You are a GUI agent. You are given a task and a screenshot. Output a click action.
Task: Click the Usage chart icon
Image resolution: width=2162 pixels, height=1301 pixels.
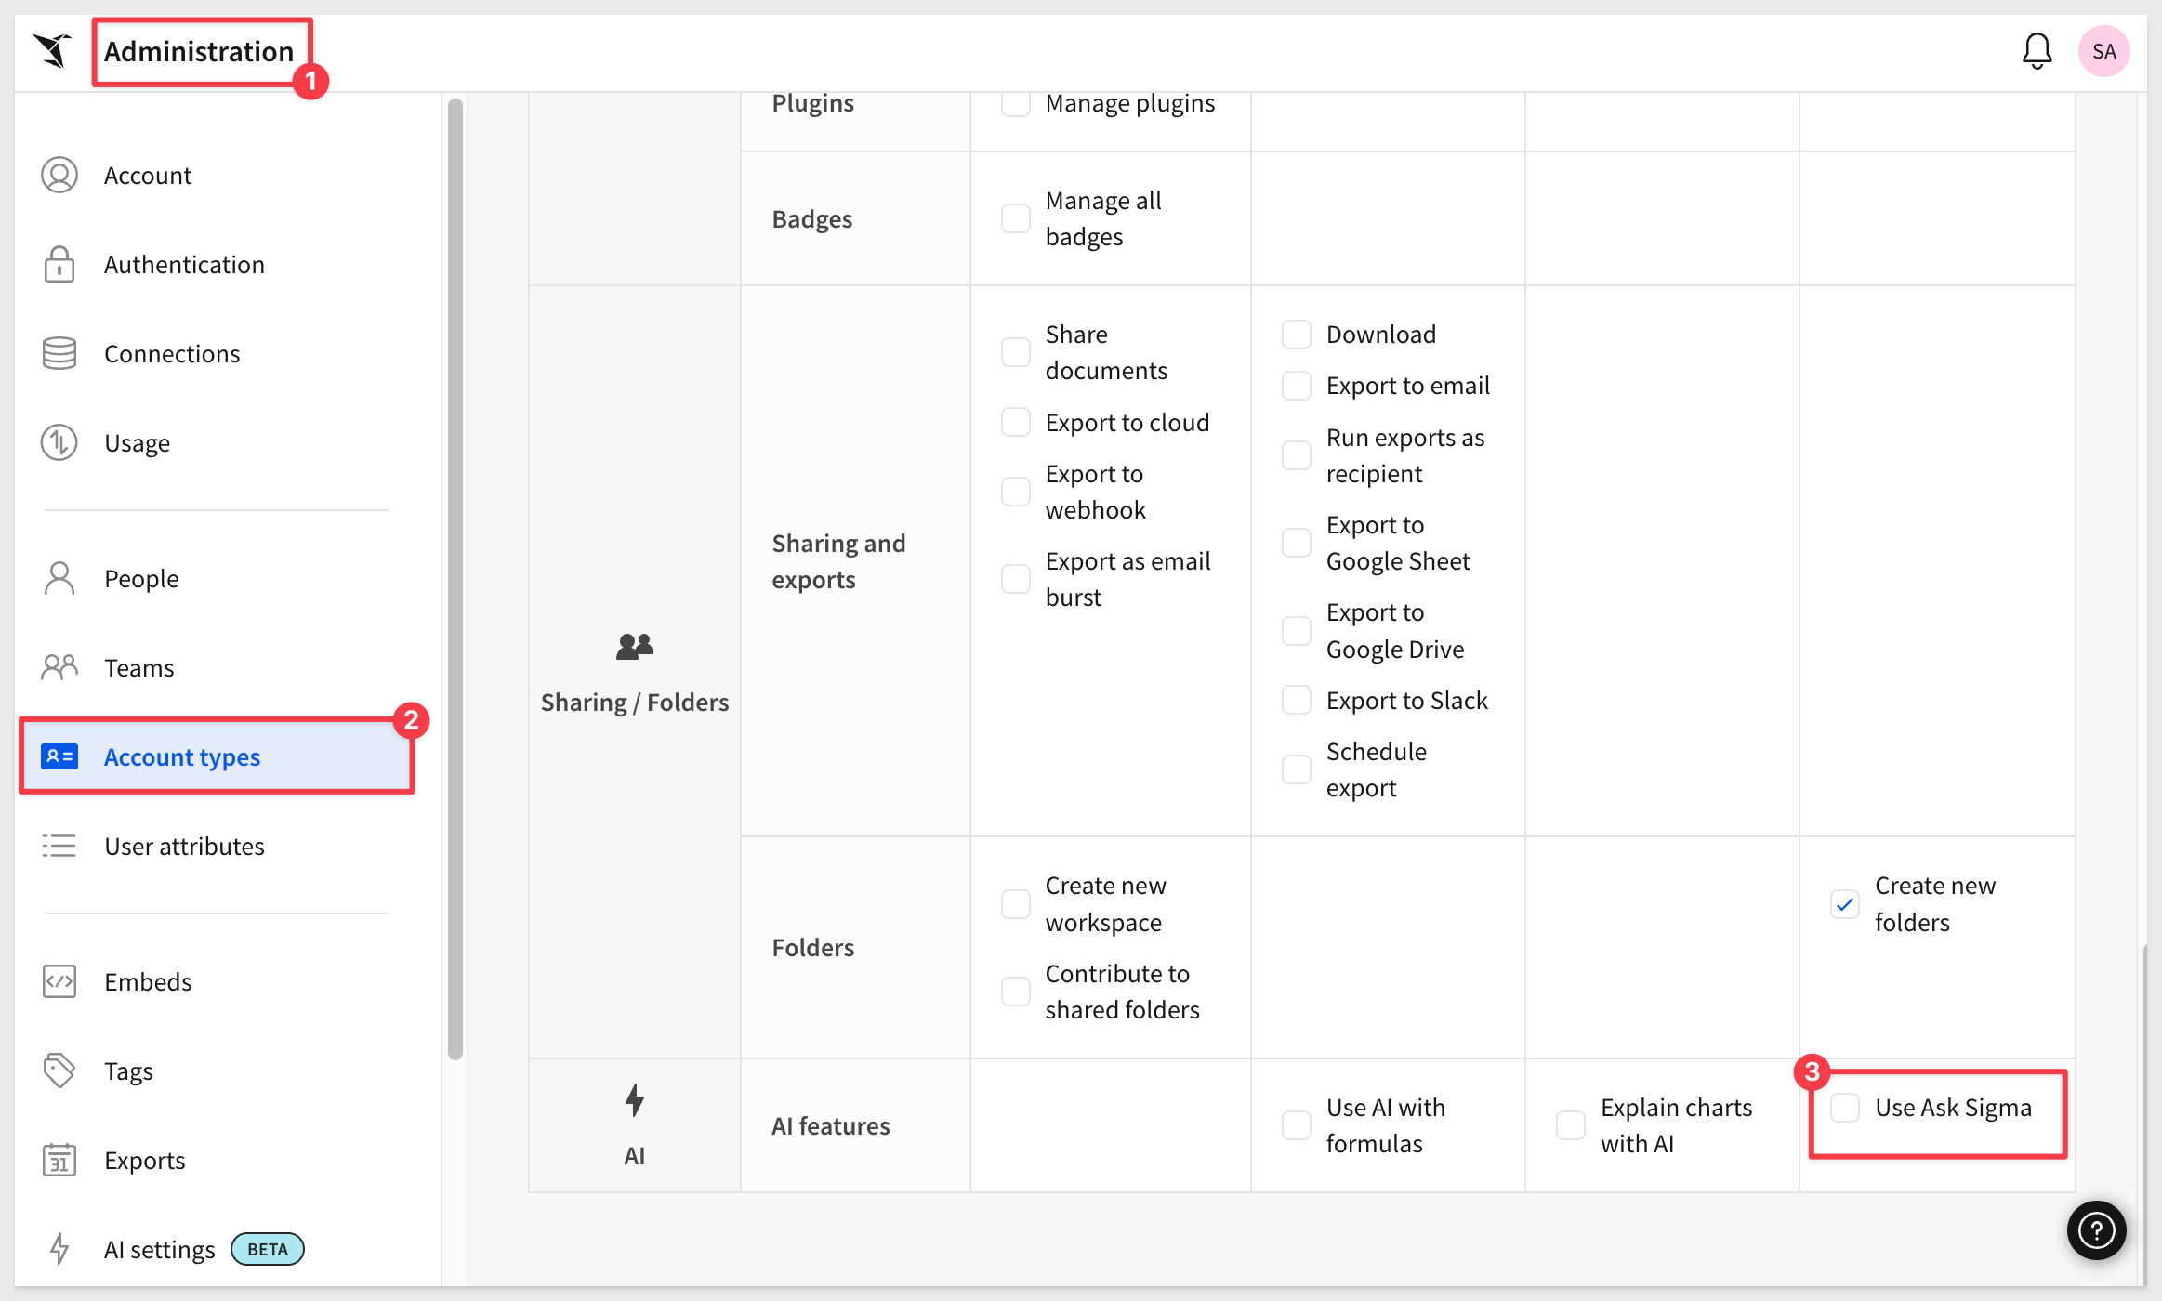[59, 442]
